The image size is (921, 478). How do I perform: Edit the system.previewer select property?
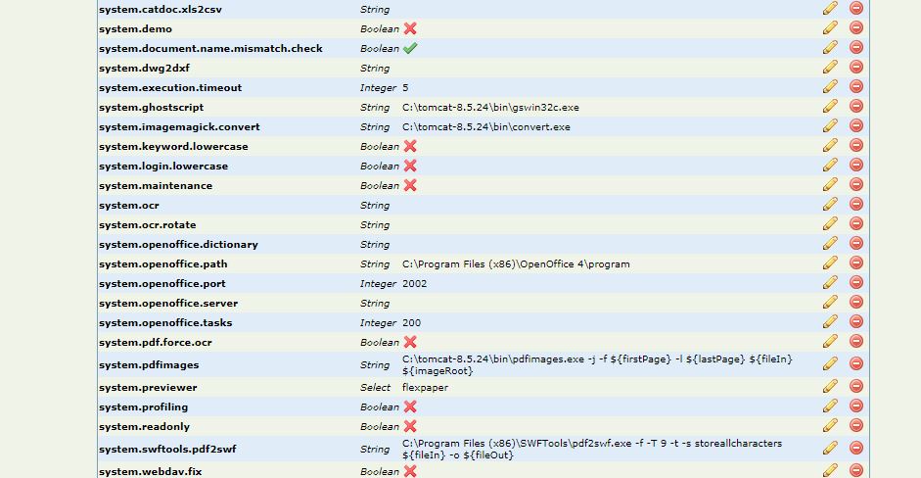(830, 386)
